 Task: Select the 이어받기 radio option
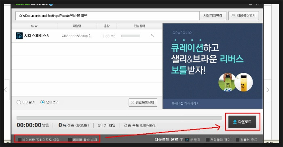tap(19, 102)
